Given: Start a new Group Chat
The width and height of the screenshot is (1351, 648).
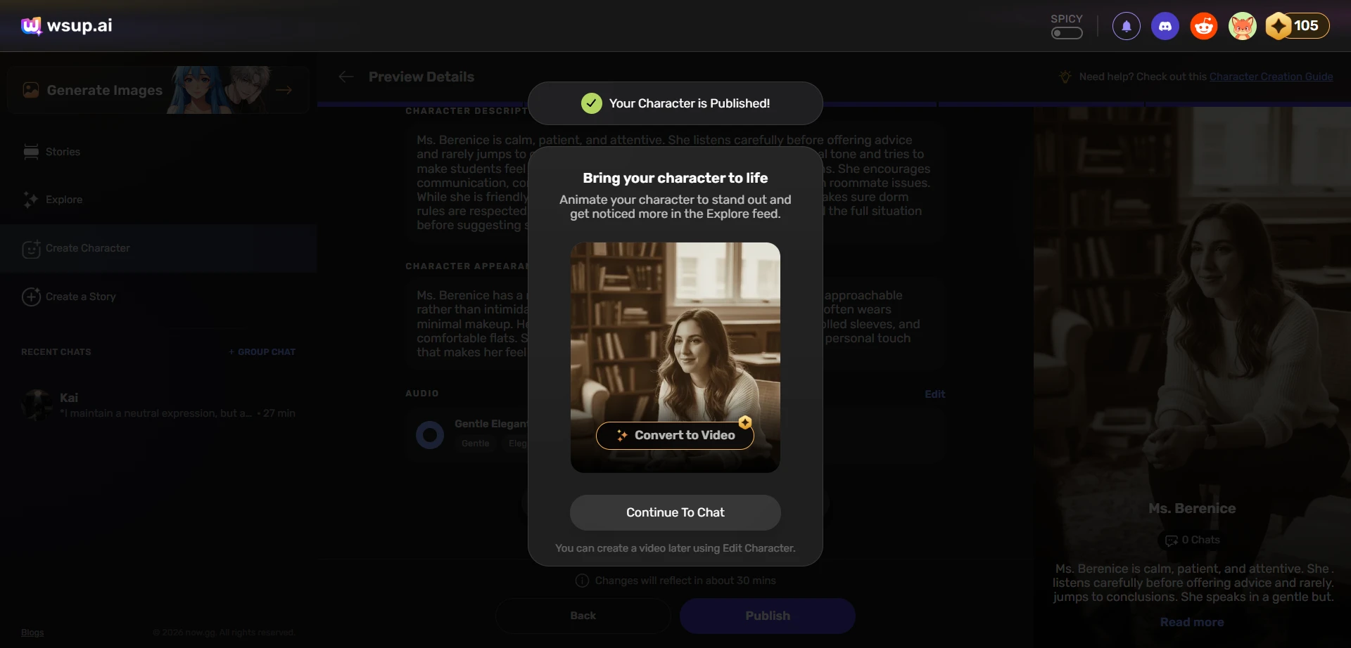Looking at the screenshot, I should pyautogui.click(x=261, y=351).
